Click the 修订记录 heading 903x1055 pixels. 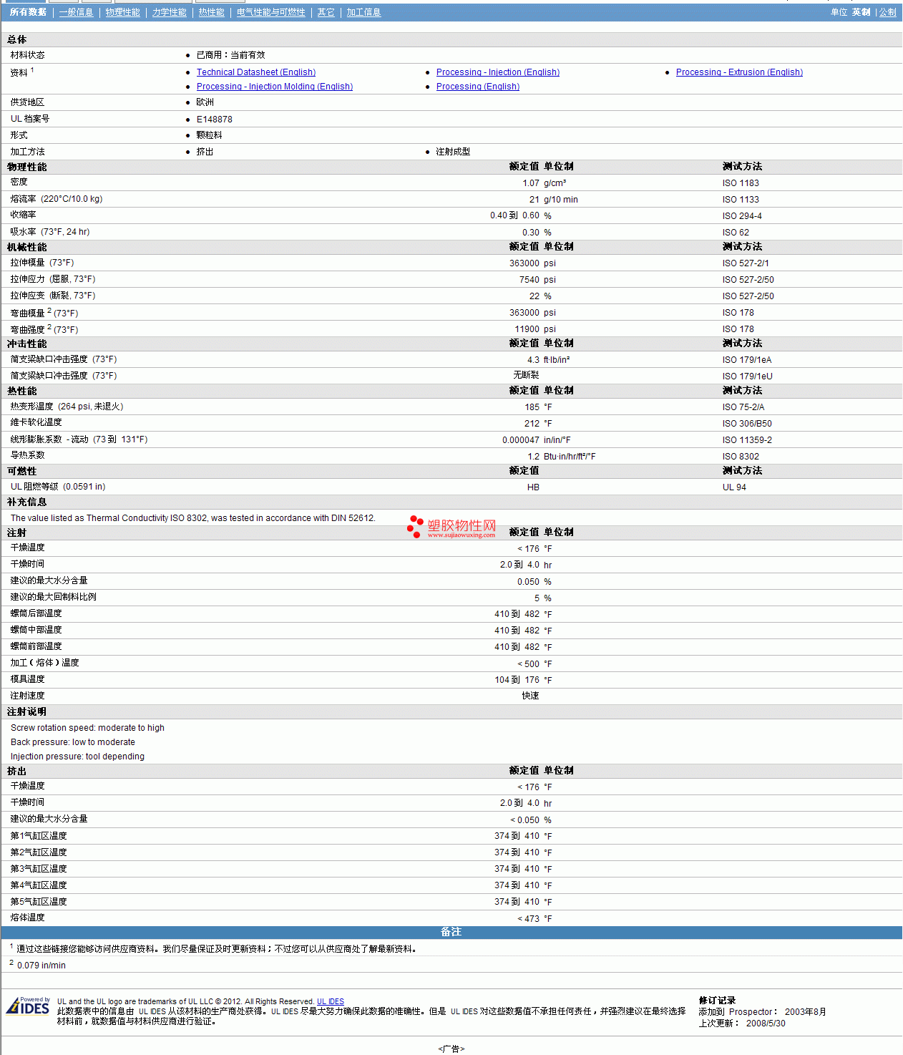point(717,1001)
